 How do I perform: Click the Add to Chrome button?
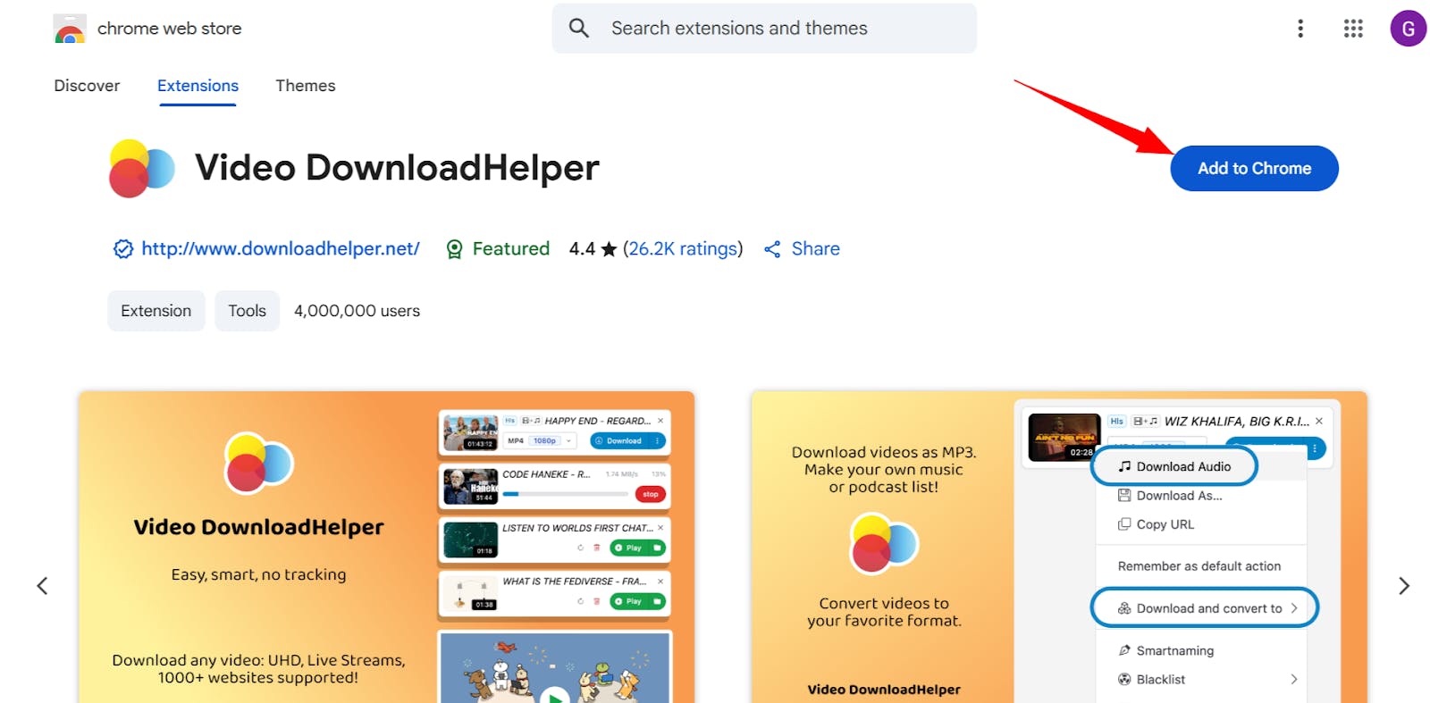1254,168
